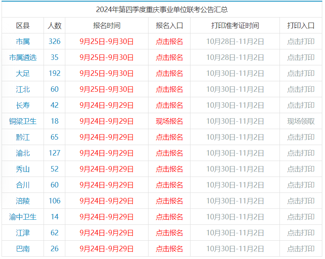Open 点击报名 for 江北
Image resolution: width=325 pixels, height=259 pixels.
click(169, 89)
